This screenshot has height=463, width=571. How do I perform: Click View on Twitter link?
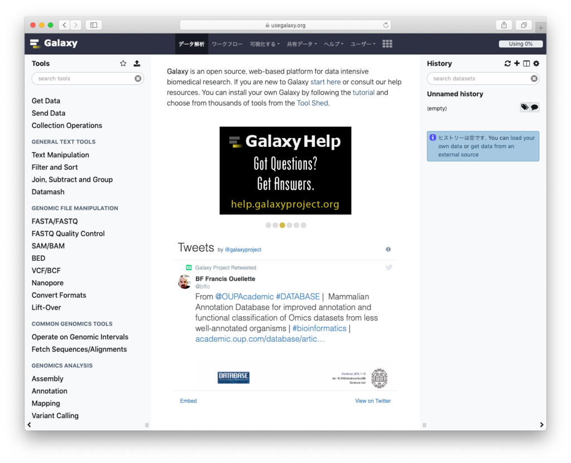[373, 400]
